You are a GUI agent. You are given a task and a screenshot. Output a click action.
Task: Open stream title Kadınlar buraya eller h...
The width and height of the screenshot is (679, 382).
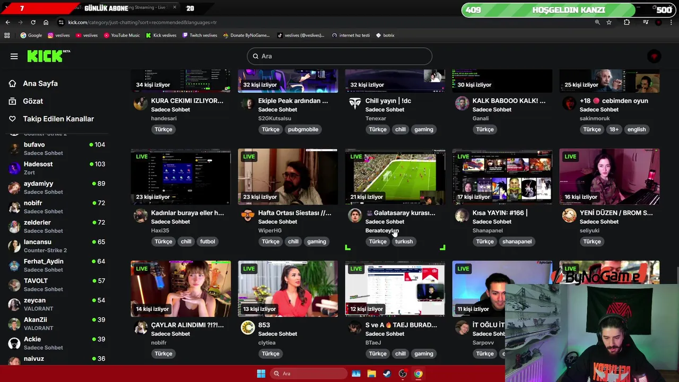[x=187, y=213]
